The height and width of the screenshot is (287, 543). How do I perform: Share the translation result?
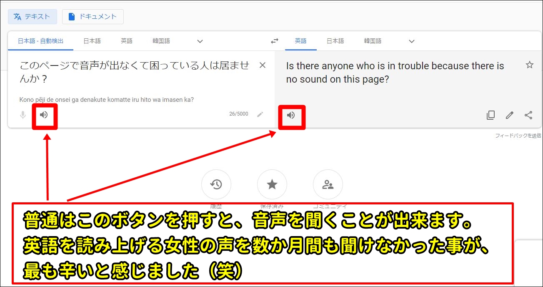(x=528, y=116)
